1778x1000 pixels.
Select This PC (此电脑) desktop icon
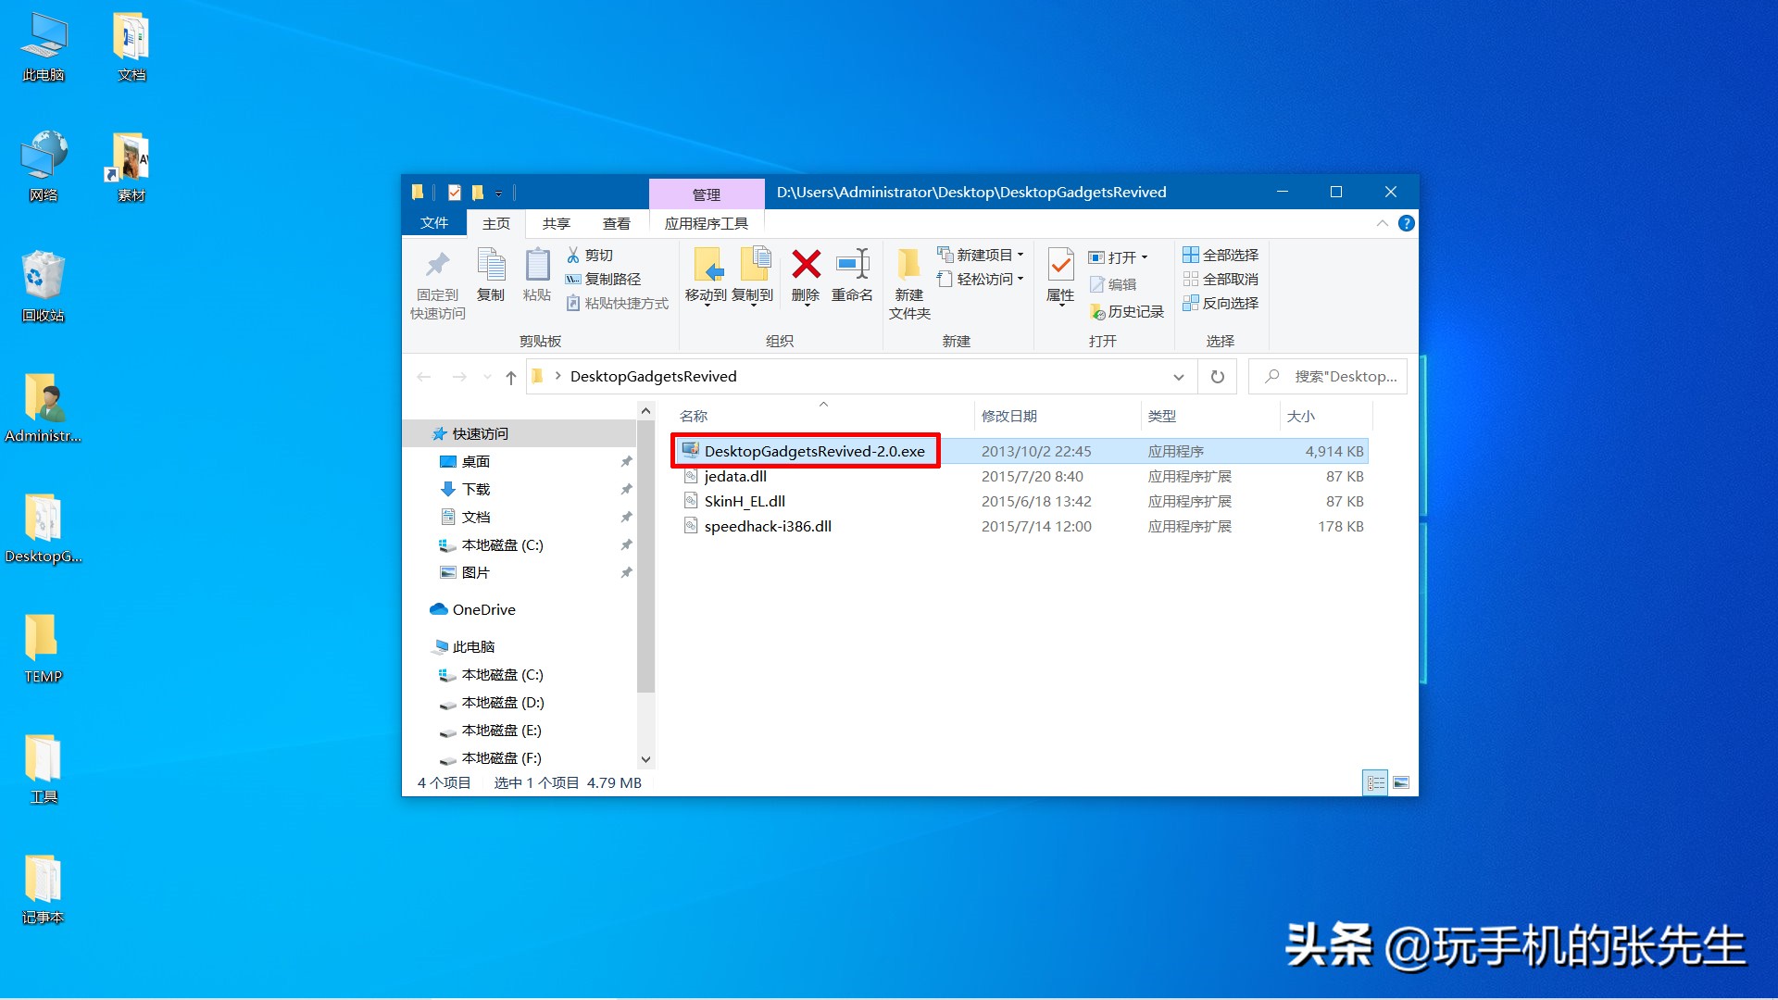44,46
